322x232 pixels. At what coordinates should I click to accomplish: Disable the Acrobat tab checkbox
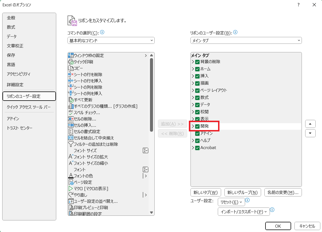tap(197, 148)
